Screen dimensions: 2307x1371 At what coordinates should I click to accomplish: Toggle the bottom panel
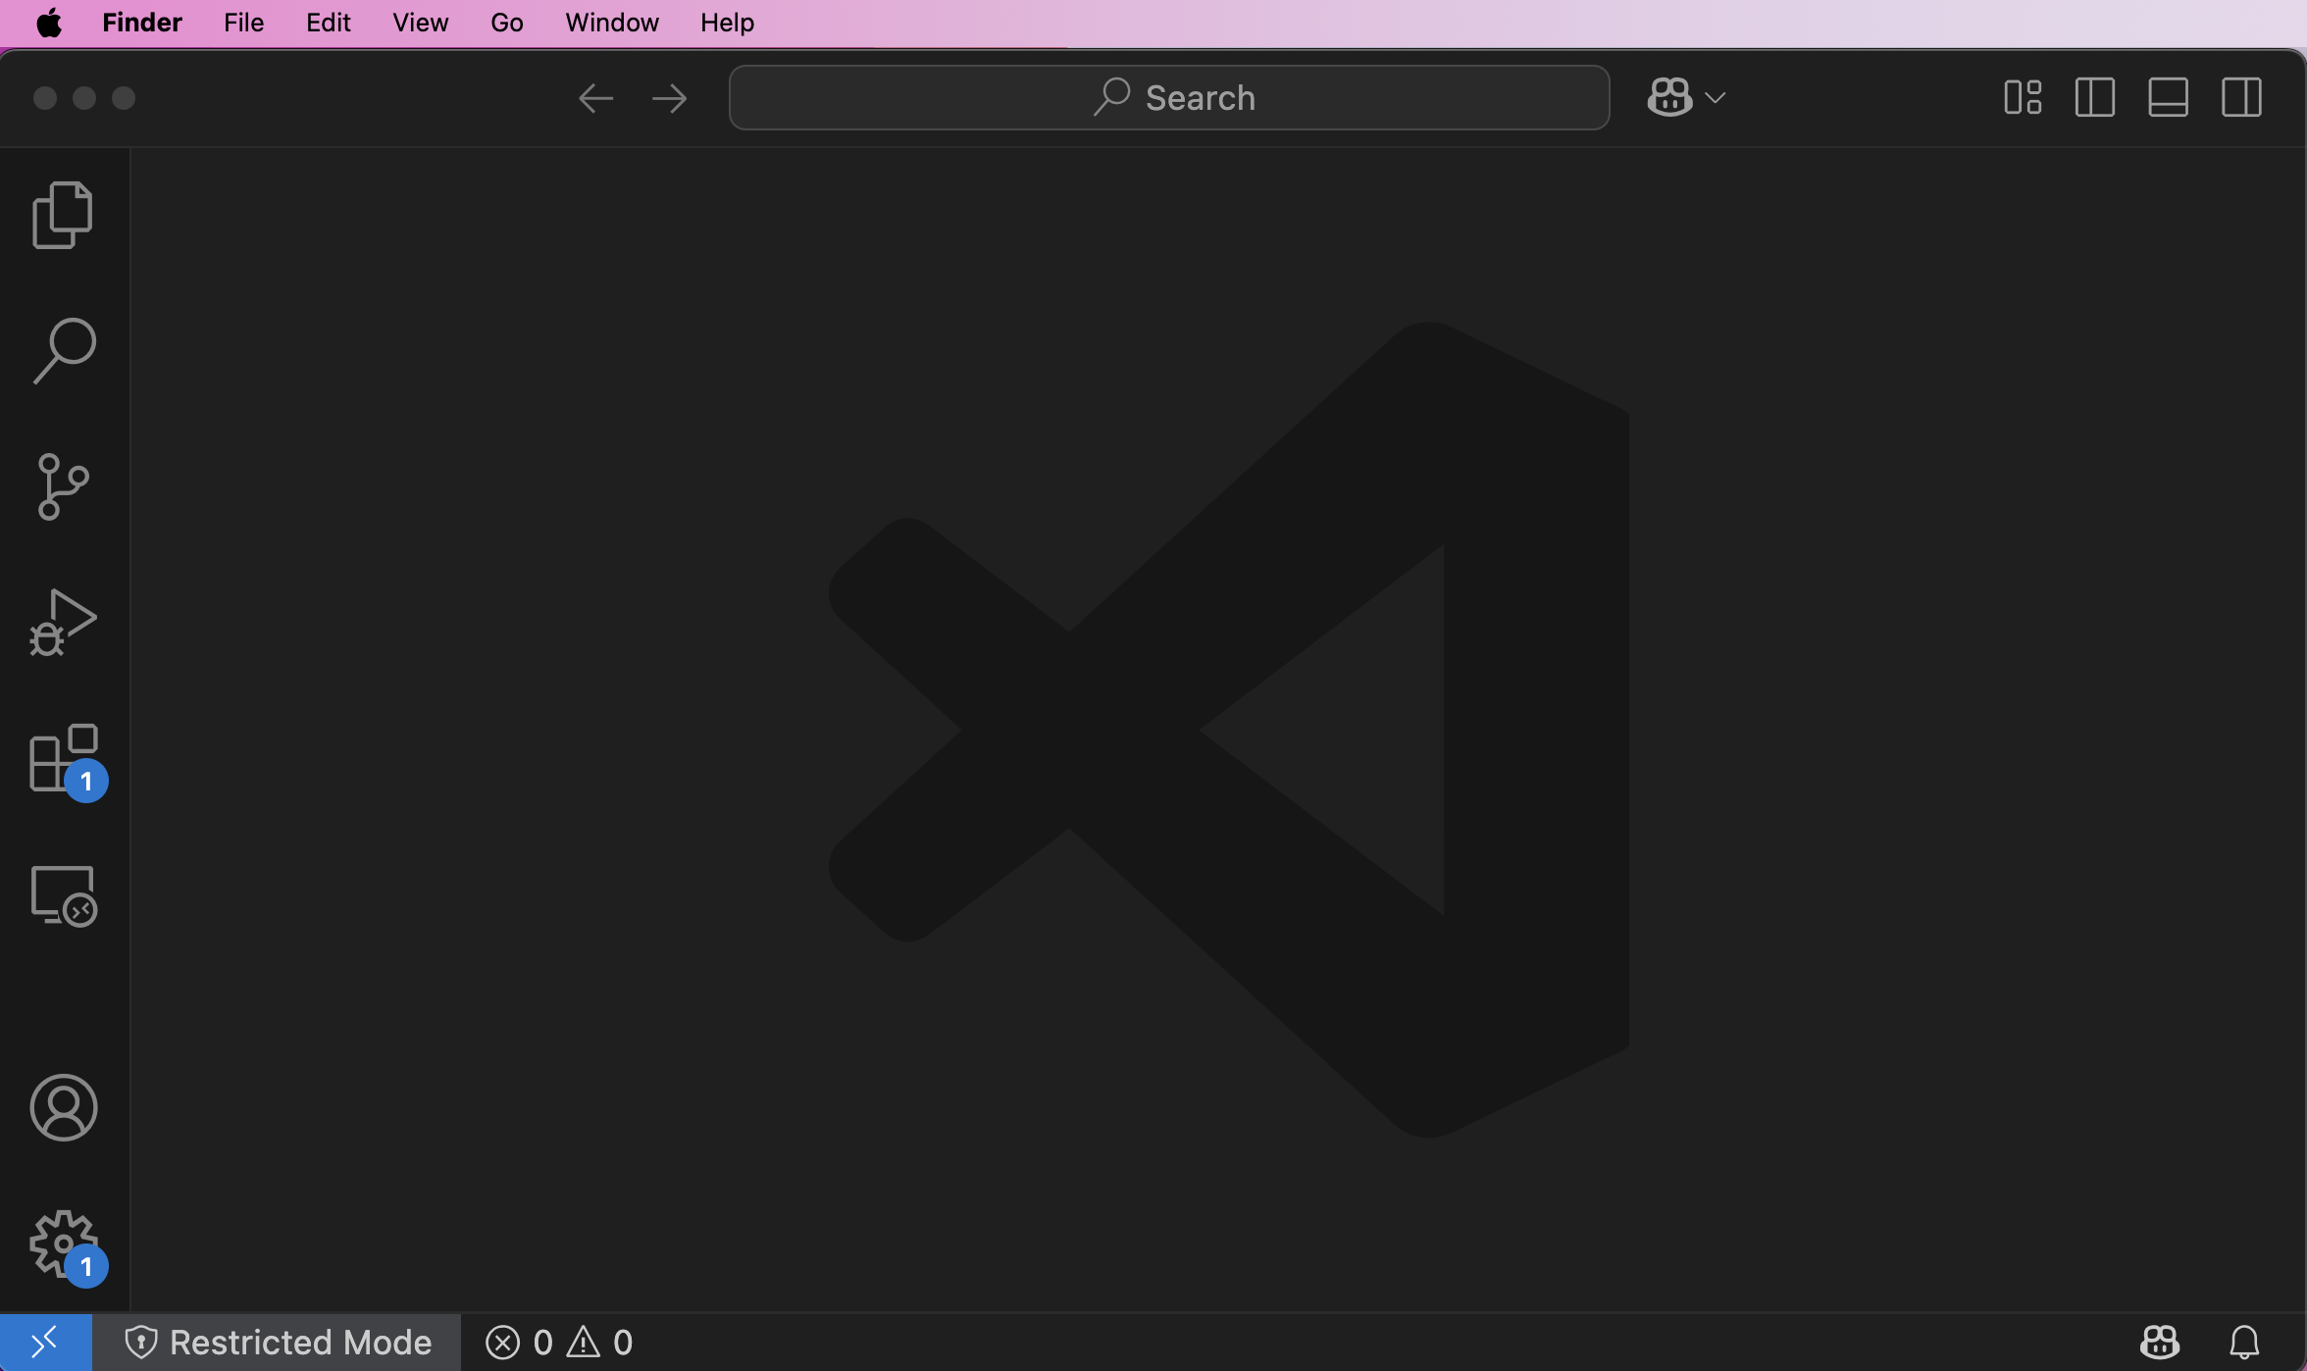(2168, 98)
